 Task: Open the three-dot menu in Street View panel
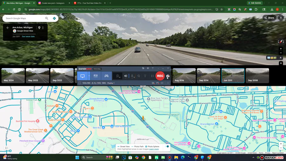coord(43,28)
